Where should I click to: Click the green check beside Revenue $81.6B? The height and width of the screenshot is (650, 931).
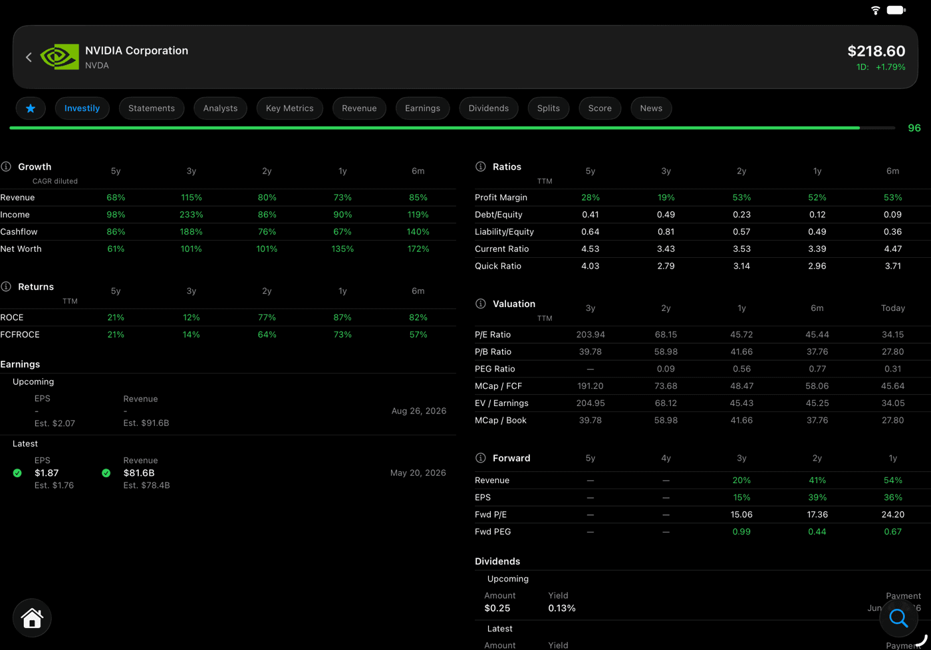click(x=106, y=473)
